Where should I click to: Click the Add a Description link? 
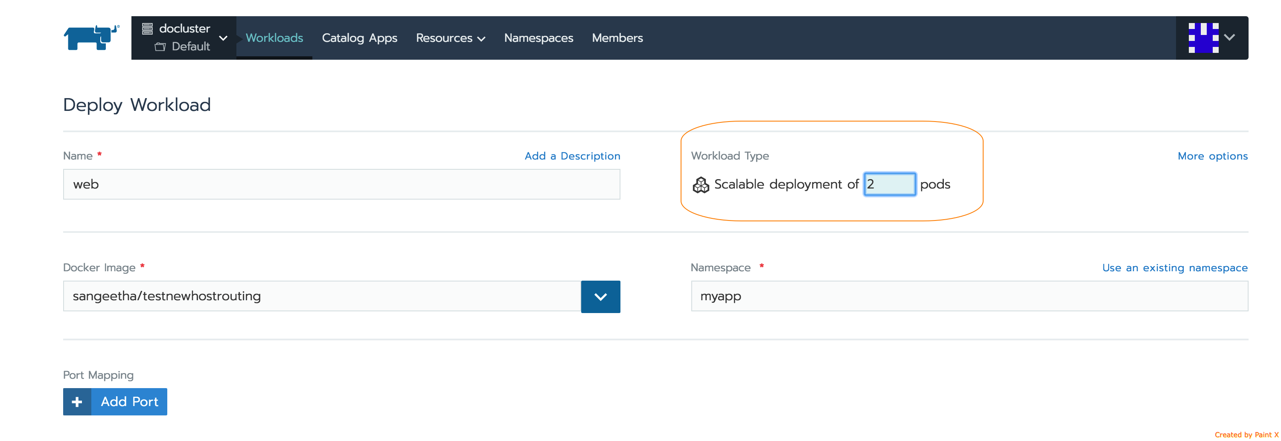[572, 156]
